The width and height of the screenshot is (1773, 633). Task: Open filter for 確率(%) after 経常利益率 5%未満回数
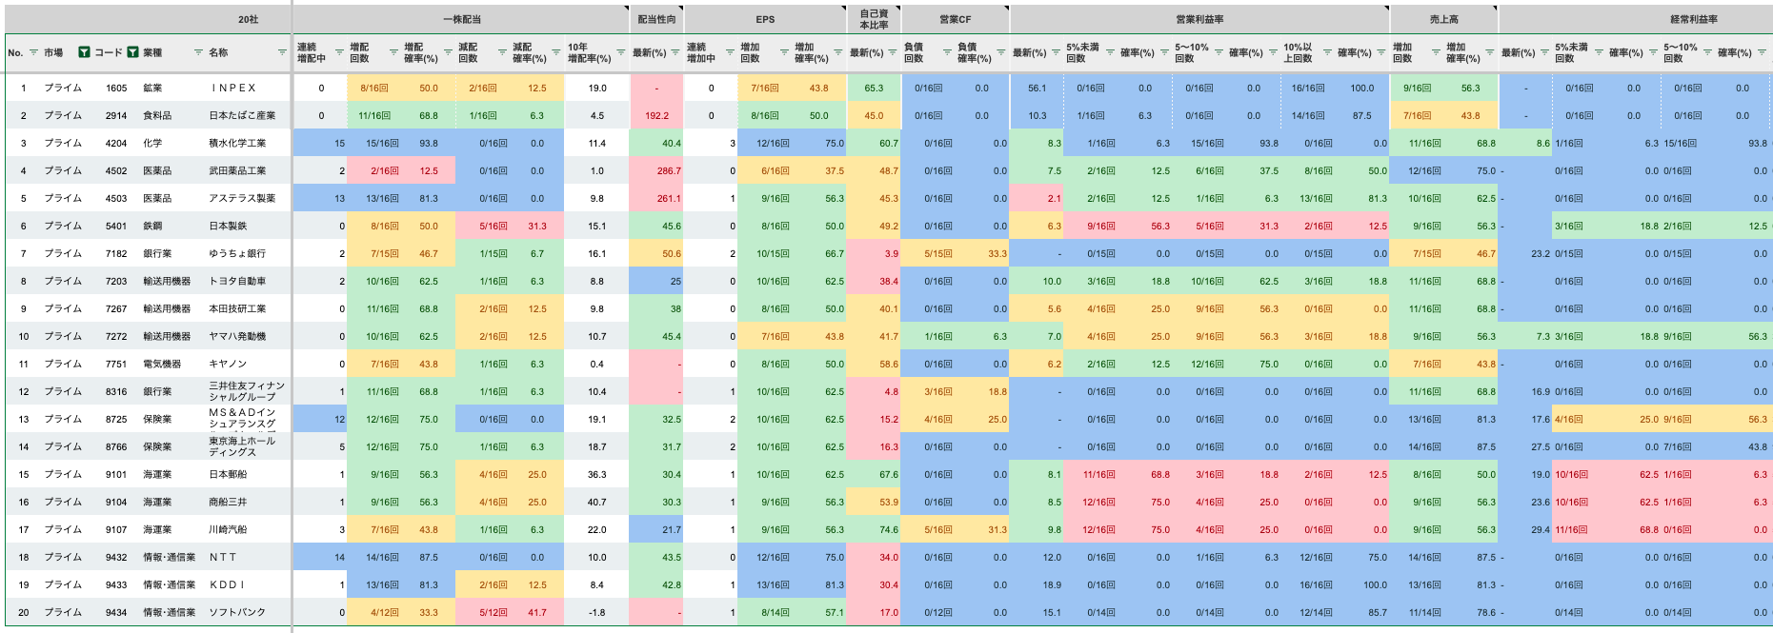tap(1653, 52)
